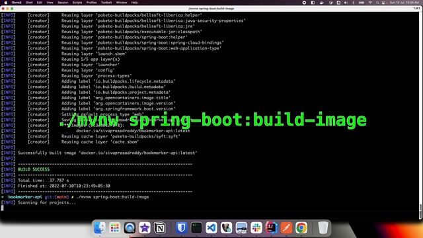Open Visual Studio Code from dock
Viewport: 423px width, 238px height.
coord(211,227)
